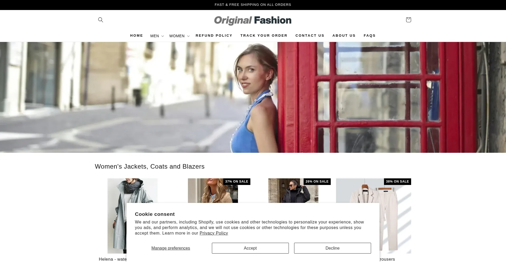The height and width of the screenshot is (262, 506).
Task: Decline cookies in consent banner
Action: click(x=332, y=248)
